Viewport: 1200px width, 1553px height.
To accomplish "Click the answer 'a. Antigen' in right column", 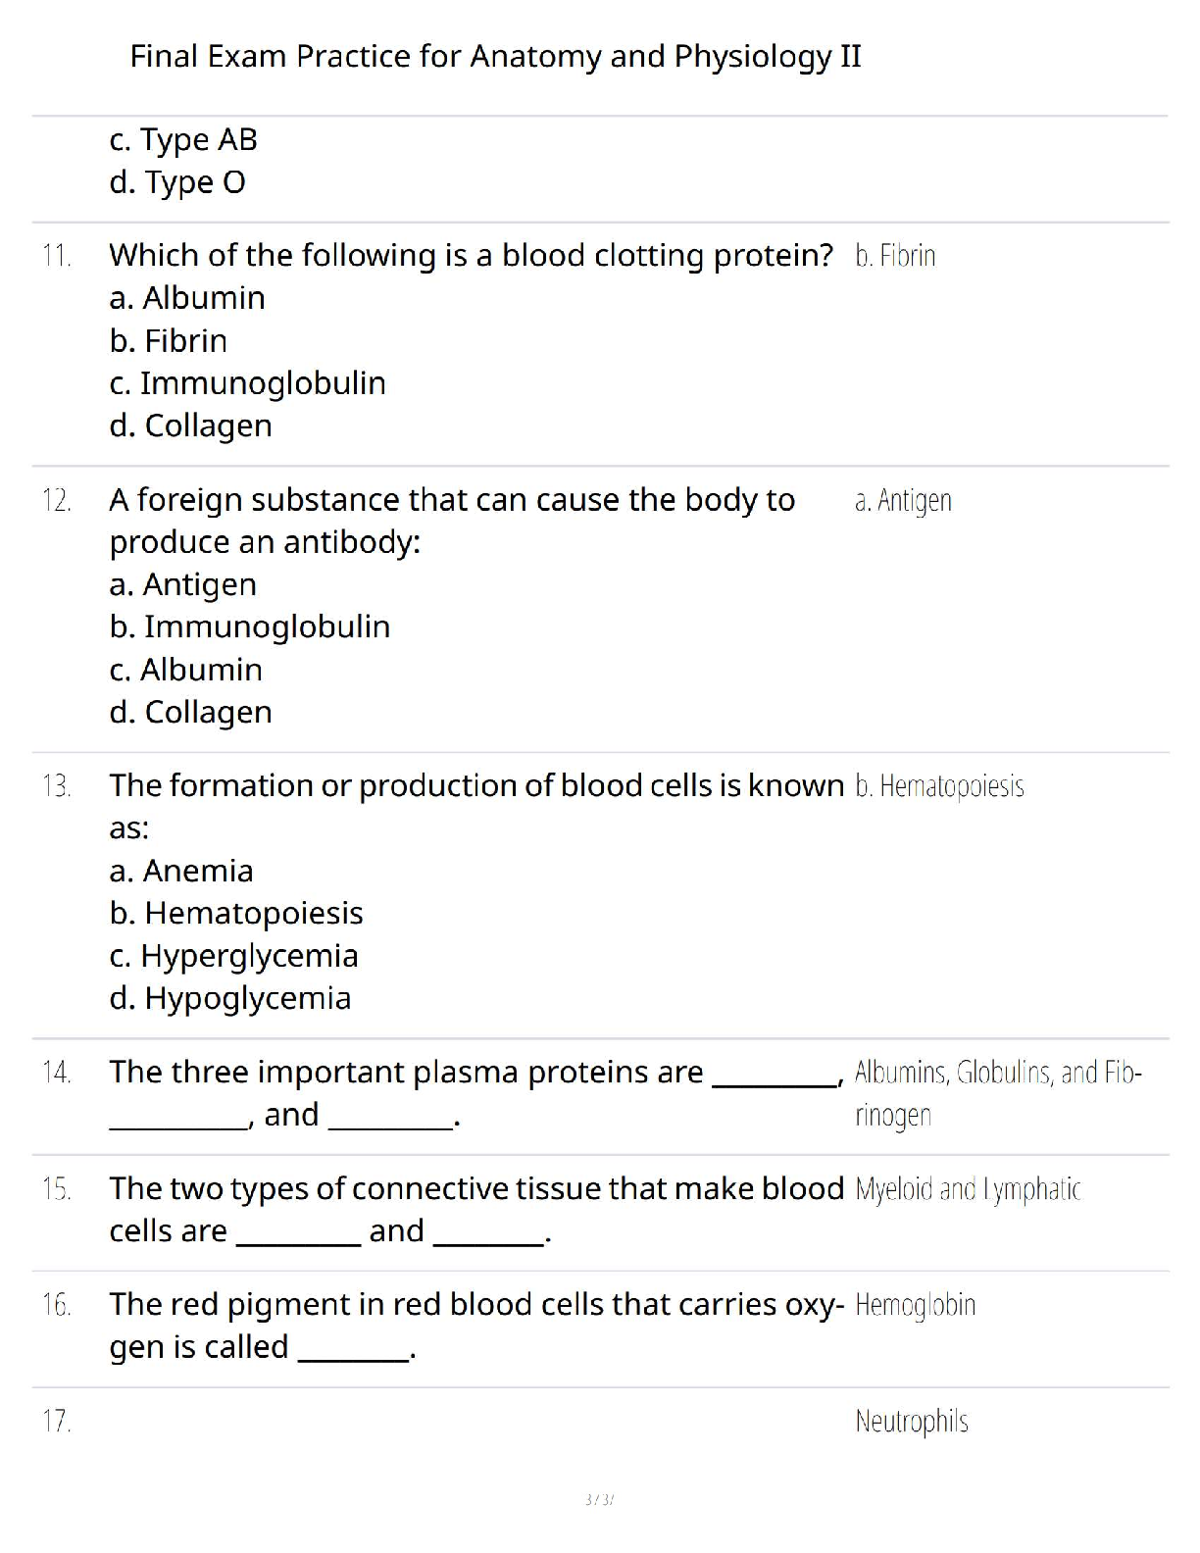I will pos(903,501).
